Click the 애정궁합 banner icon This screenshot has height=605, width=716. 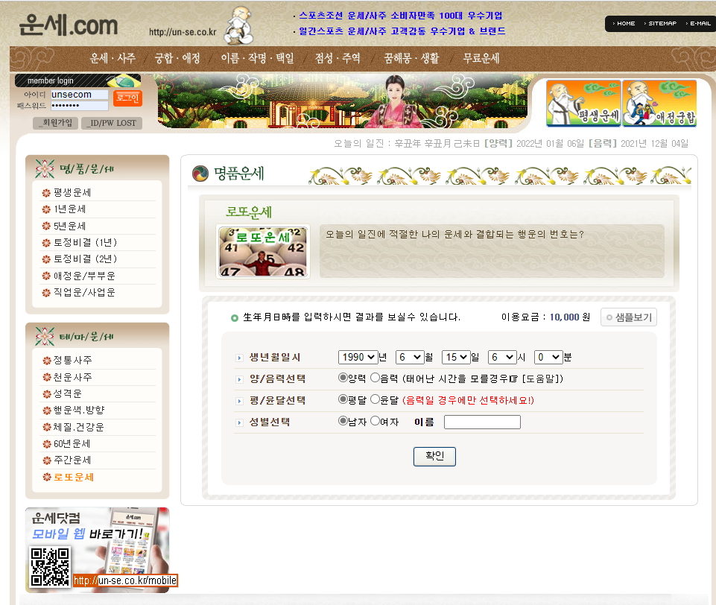click(659, 104)
